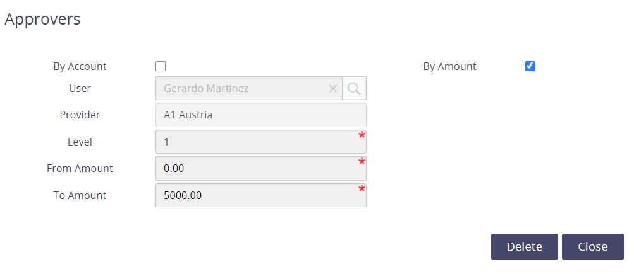This screenshot has width=634, height=274.
Task: Click the Approvers heading
Action: [x=42, y=20]
